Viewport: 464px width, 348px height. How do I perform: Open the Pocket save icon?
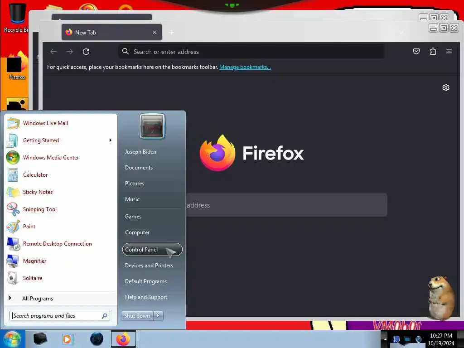[x=416, y=52]
